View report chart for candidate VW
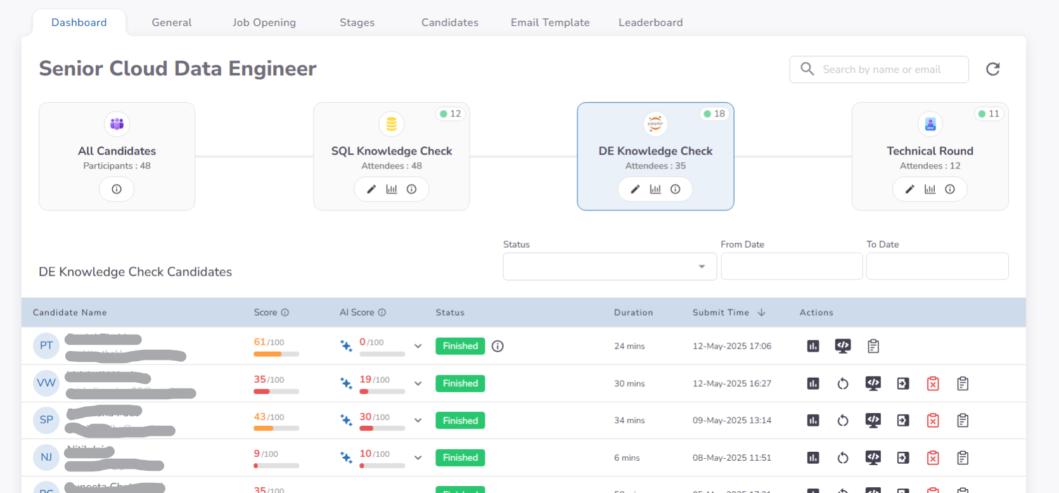Screen dimensions: 1059x493 click(x=813, y=383)
